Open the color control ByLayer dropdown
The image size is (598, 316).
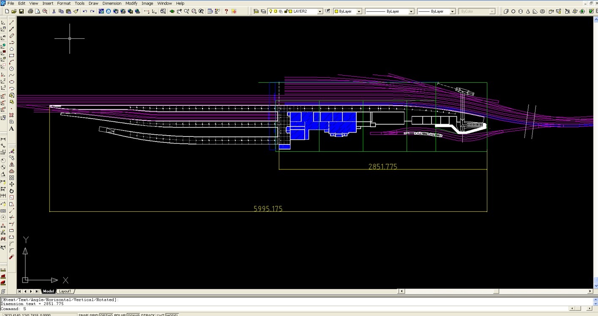point(359,11)
